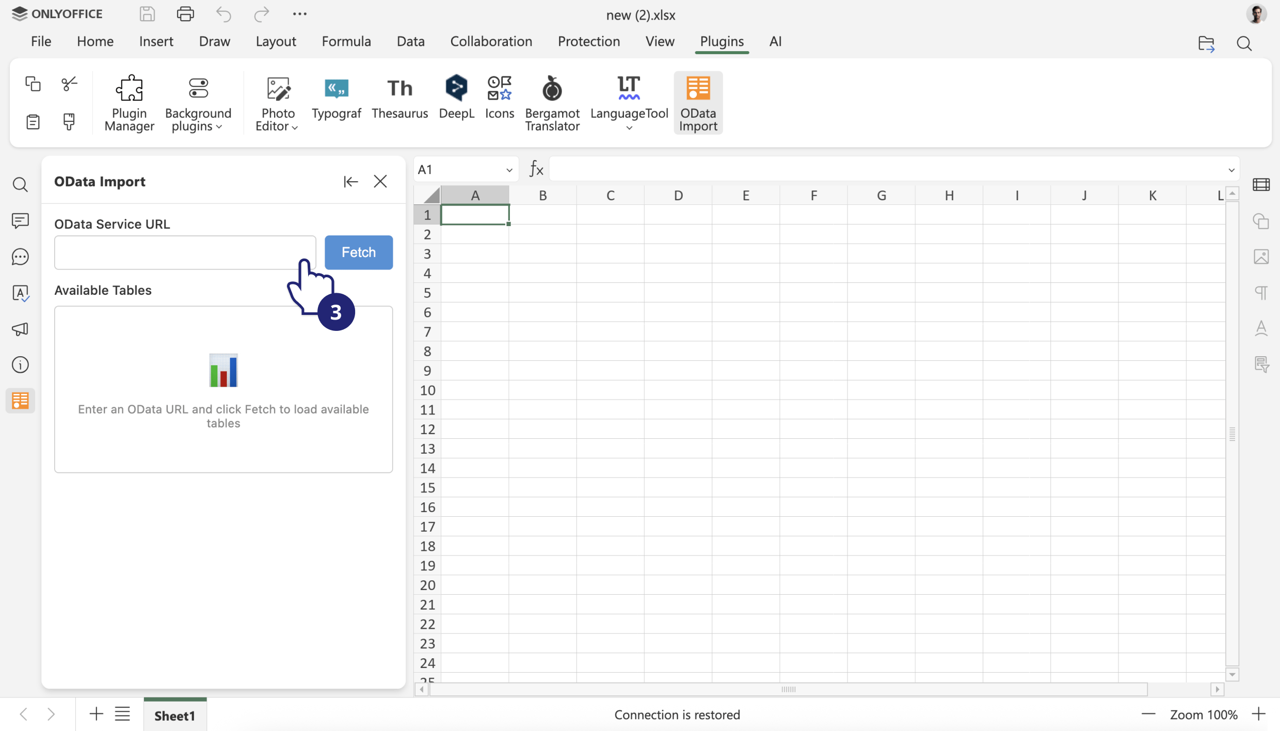This screenshot has width=1280, height=731.
Task: Add a new sheet with plus button
Action: 96,714
